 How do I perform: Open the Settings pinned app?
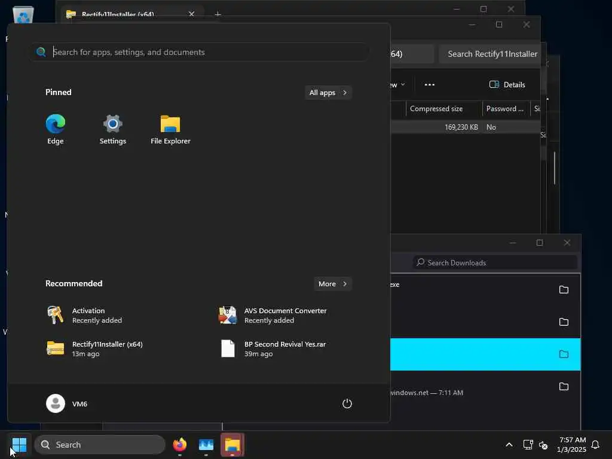[x=113, y=130]
